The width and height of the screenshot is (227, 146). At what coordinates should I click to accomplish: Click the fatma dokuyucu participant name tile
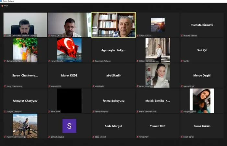point(113,101)
